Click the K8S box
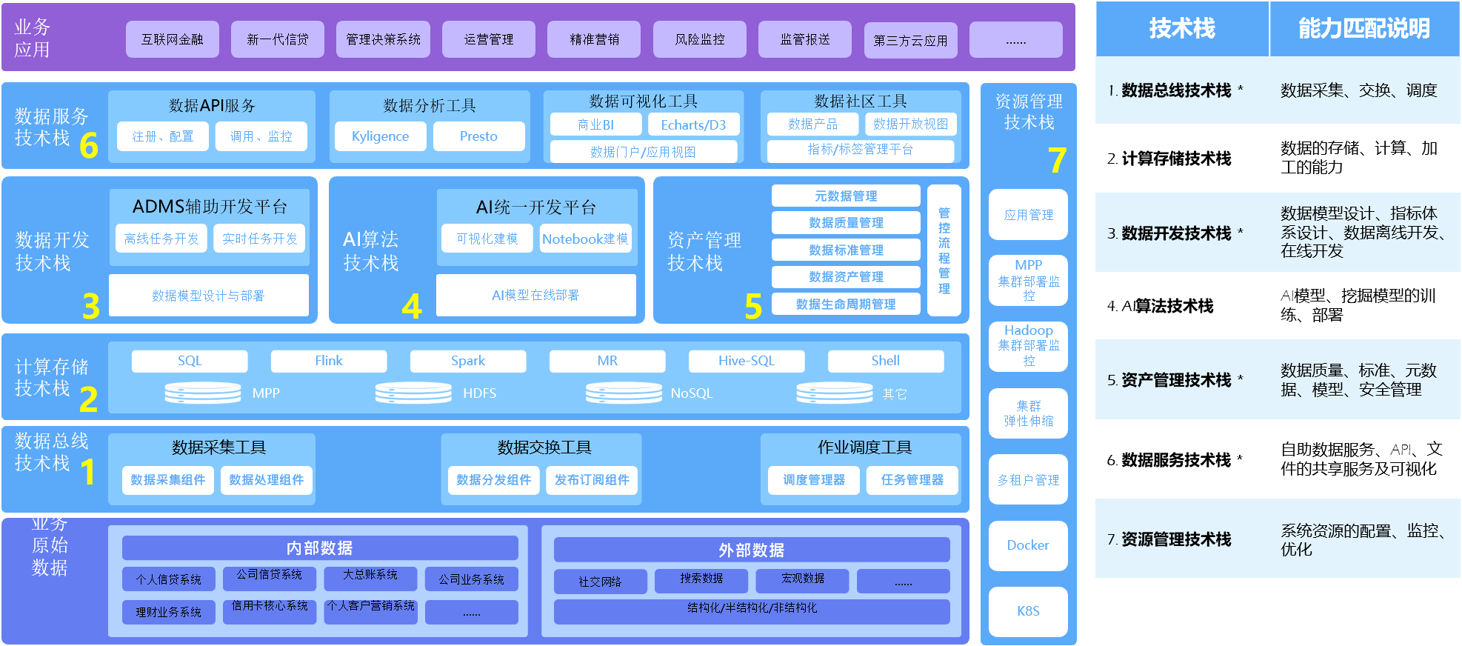Viewport: 1462px width, 646px height. pos(1029,611)
